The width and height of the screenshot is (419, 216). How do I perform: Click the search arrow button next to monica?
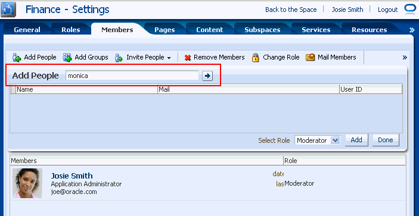click(207, 76)
